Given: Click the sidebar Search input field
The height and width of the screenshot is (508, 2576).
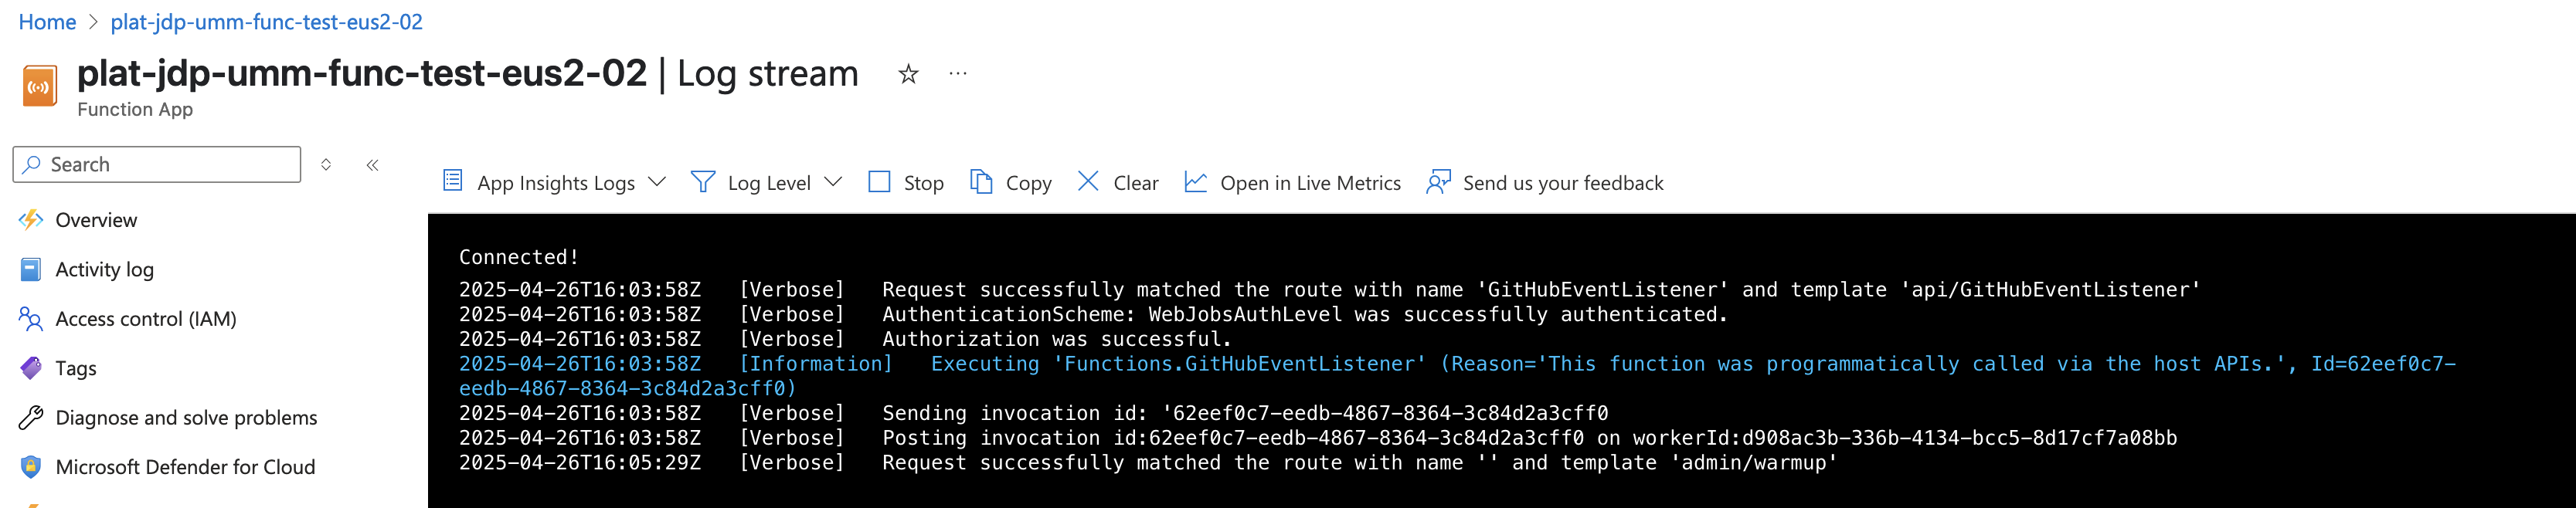Looking at the screenshot, I should (x=157, y=164).
